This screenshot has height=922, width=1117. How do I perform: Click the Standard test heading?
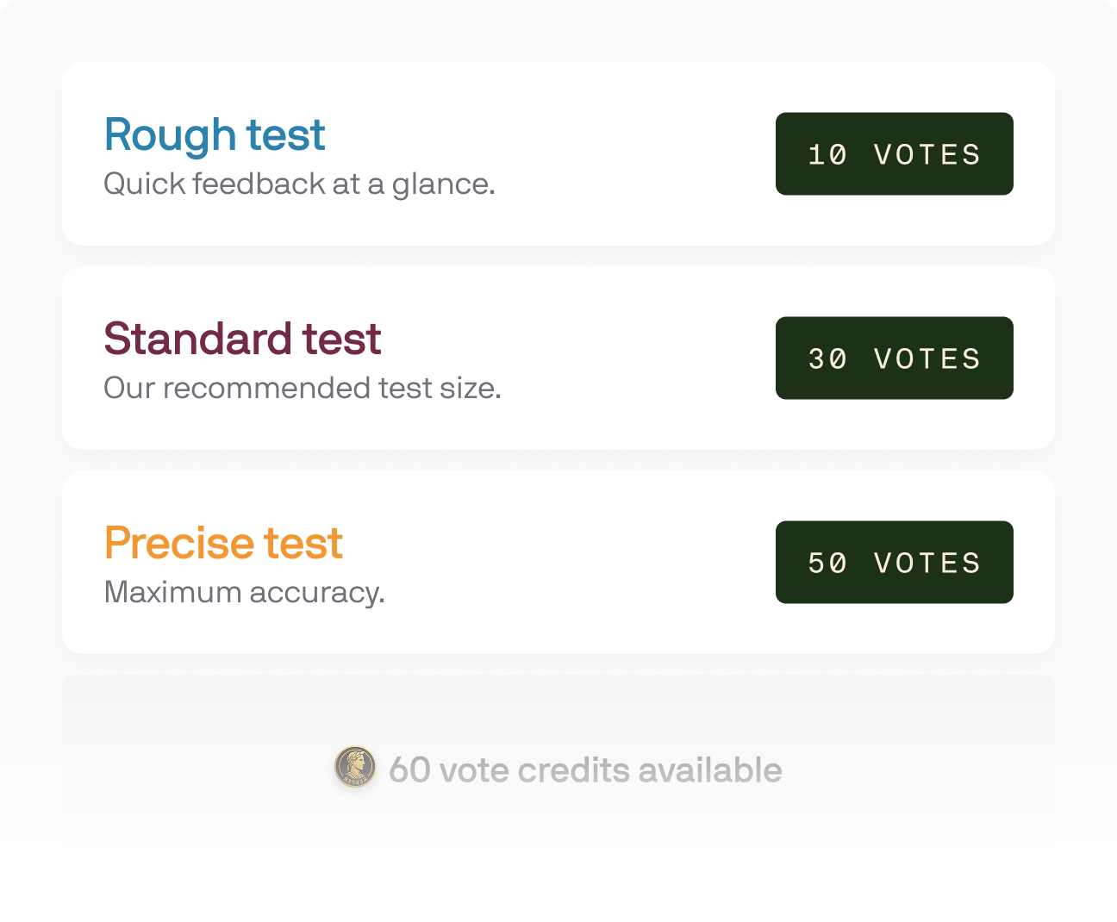point(242,338)
